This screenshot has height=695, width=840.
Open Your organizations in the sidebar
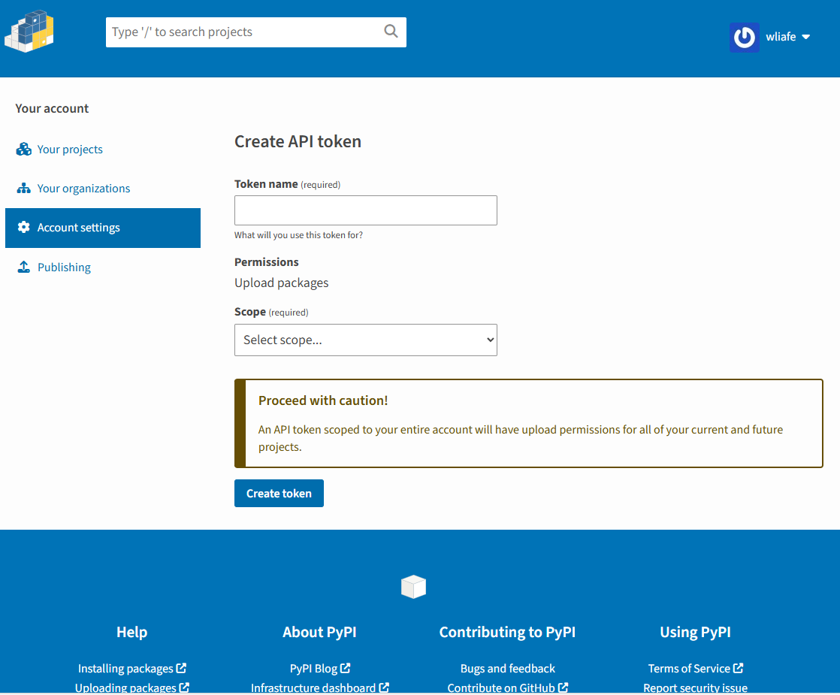point(83,189)
